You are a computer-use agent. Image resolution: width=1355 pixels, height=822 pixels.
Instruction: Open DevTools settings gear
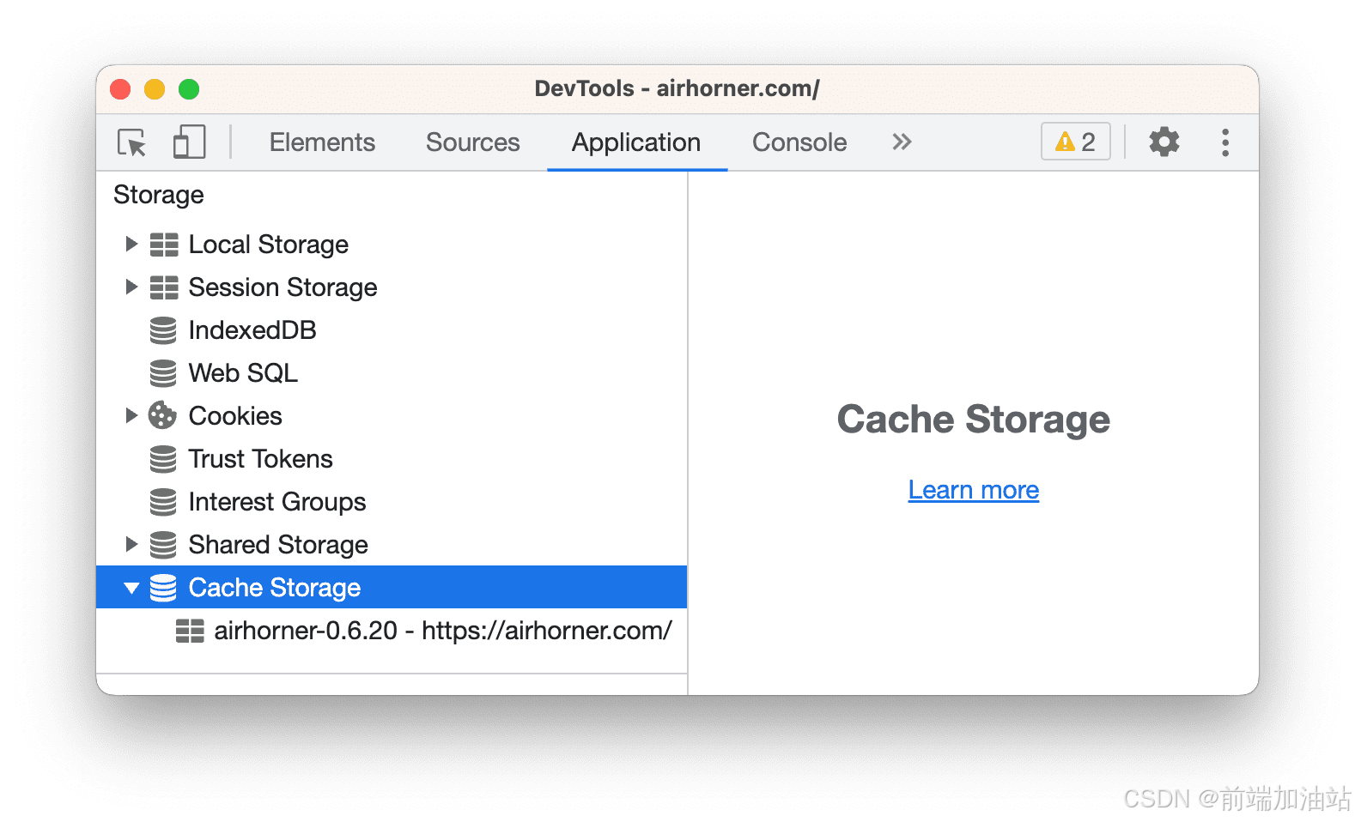click(1164, 142)
